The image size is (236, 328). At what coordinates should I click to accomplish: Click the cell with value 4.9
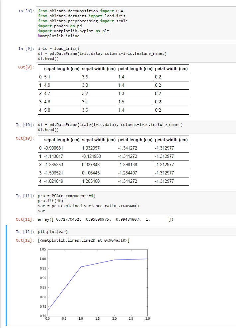click(62, 85)
